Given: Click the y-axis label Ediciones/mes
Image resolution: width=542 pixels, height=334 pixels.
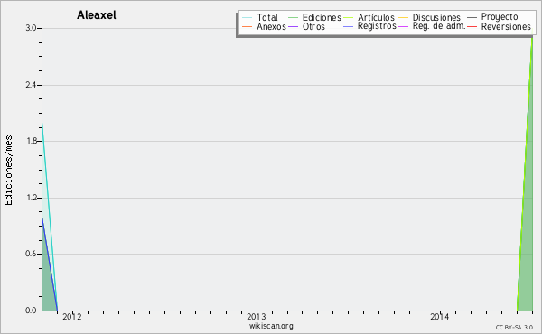Looking at the screenshot, I should pos(8,171).
